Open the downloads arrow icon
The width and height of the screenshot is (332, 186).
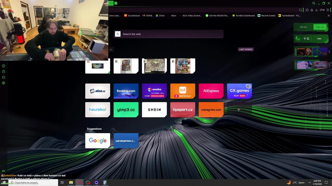(316, 10)
